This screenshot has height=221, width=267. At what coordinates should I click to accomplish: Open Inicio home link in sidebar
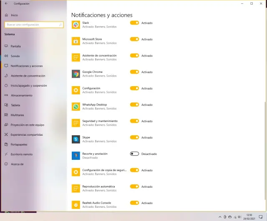click(x=14, y=15)
